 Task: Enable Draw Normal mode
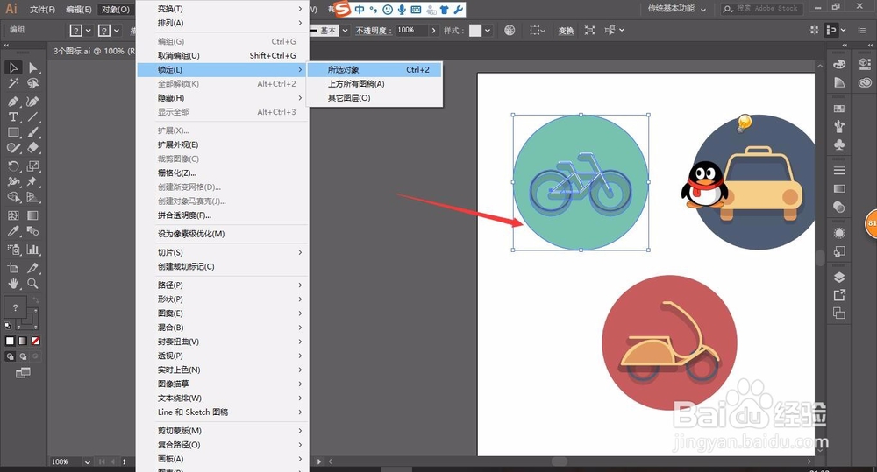[10, 356]
